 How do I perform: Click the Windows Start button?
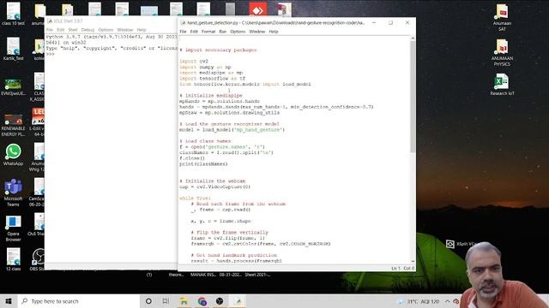pos(9,301)
